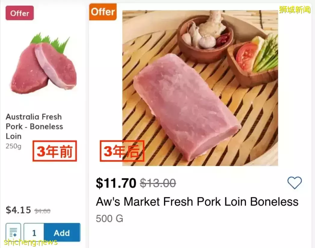Click the pink Offer badge on Australia pork

click(x=20, y=13)
